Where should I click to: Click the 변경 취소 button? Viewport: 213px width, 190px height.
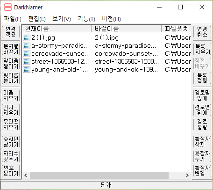[202, 32]
